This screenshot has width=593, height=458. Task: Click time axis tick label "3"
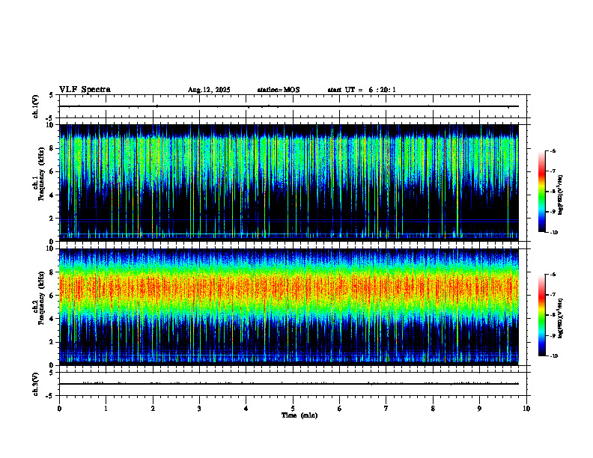tap(199, 409)
